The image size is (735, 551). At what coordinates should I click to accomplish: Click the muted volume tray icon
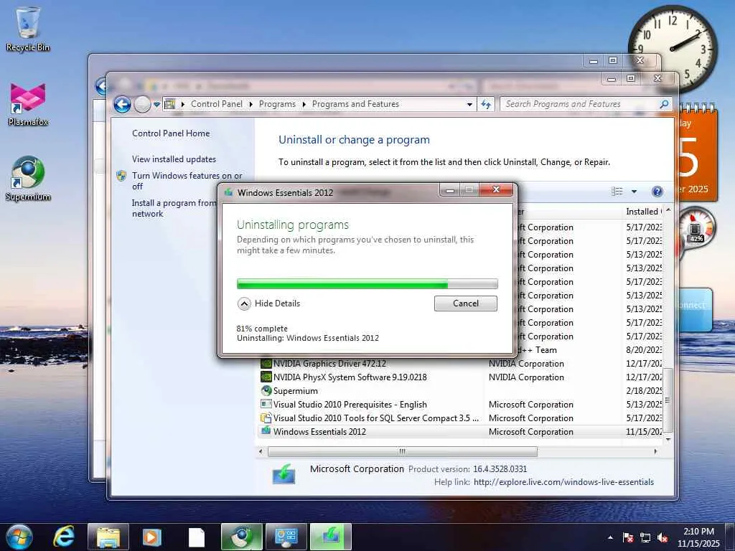click(663, 537)
